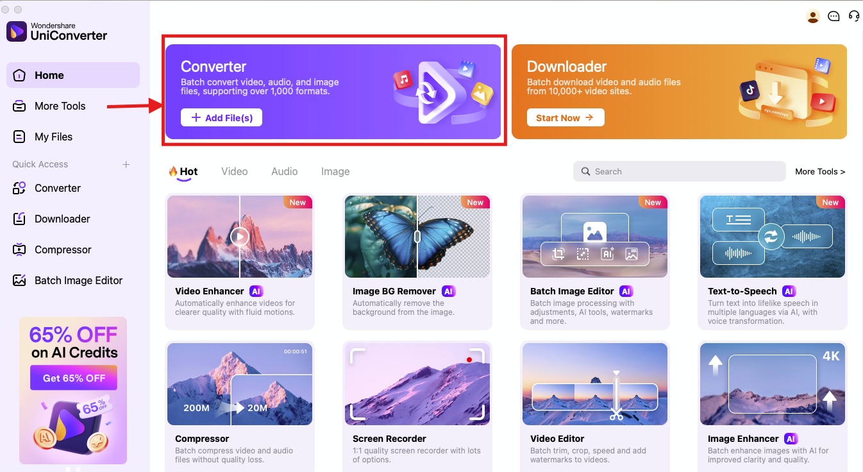Open the Text-to-Speech thumbnail
This screenshot has width=863, height=472.
pos(773,237)
